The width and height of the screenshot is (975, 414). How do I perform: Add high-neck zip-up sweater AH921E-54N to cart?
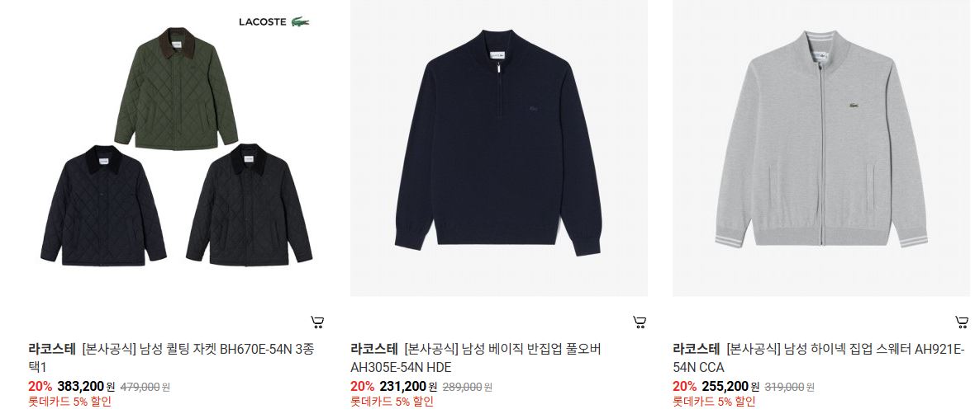point(961,322)
